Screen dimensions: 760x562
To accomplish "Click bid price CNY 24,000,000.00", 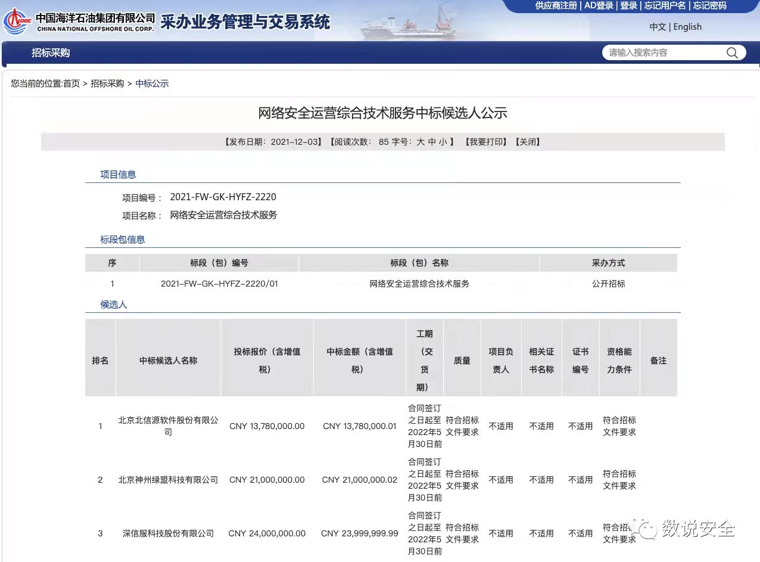I will click(267, 533).
